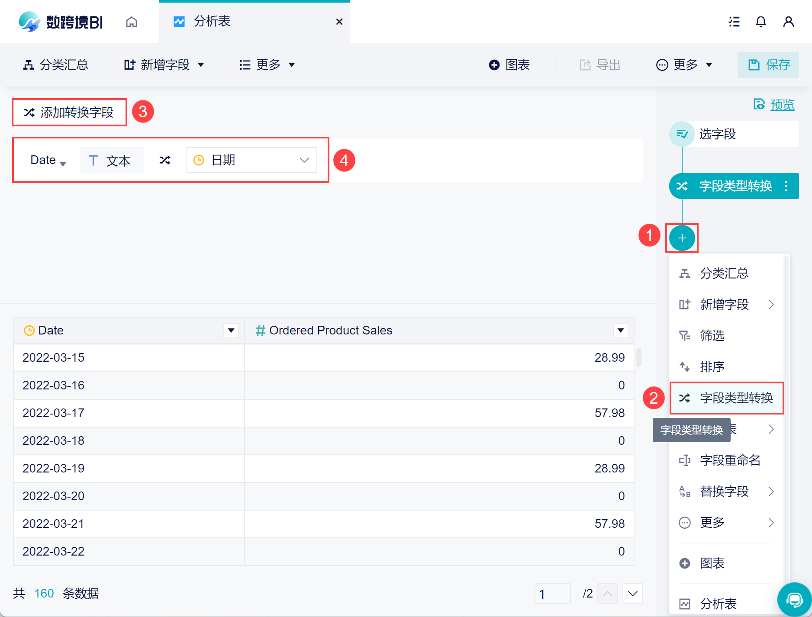Click the teal plus add-step button
The height and width of the screenshot is (617, 812).
pyautogui.click(x=682, y=238)
